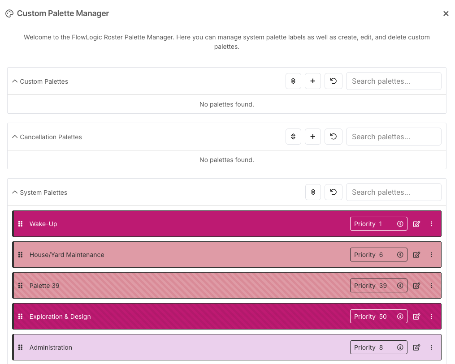Add a new Custom Palette
Image resolution: width=455 pixels, height=364 pixels.
(313, 81)
